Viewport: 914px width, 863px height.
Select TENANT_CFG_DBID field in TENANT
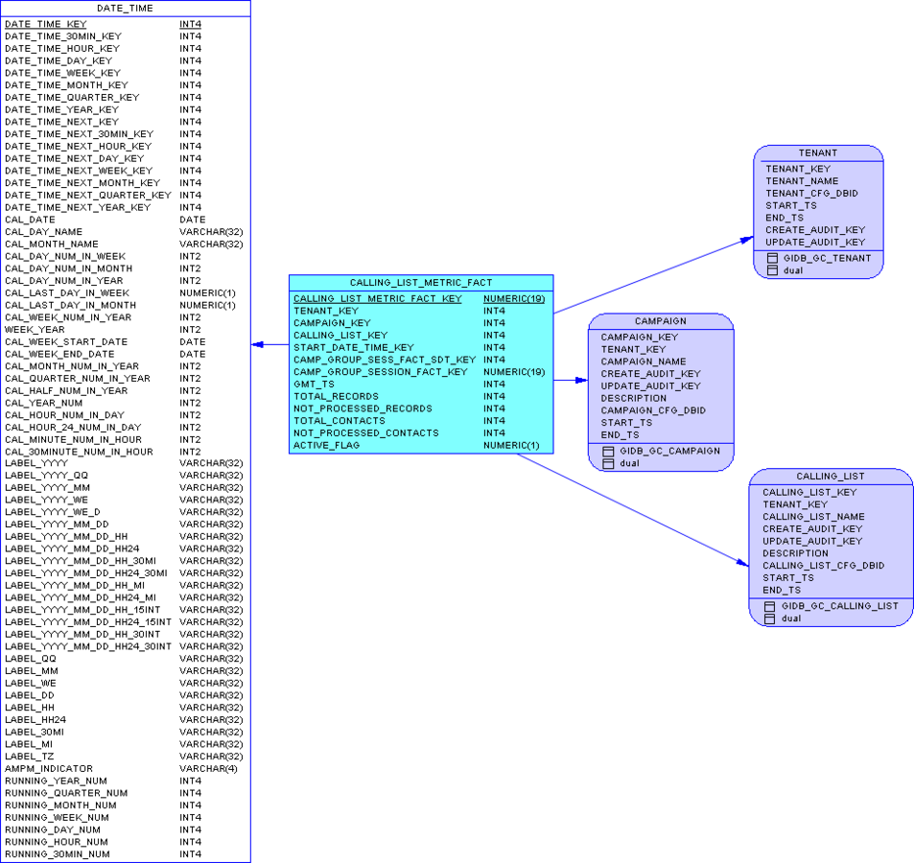coord(811,194)
